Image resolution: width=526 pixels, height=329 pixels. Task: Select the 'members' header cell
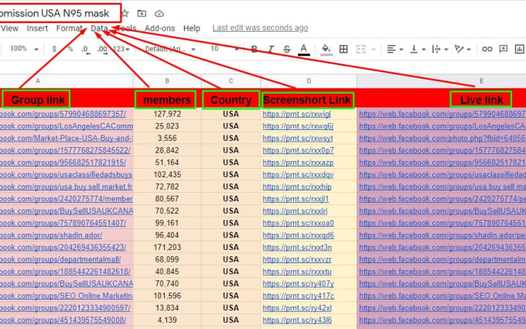(167, 99)
